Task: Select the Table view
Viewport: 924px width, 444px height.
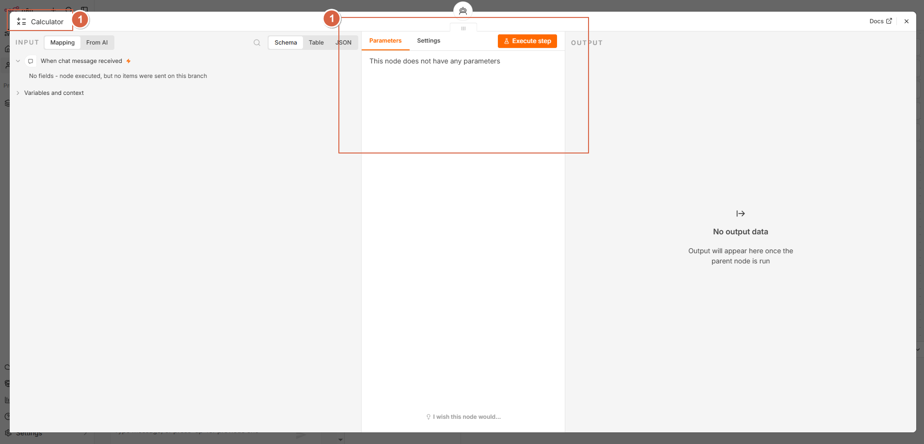Action: [x=316, y=43]
